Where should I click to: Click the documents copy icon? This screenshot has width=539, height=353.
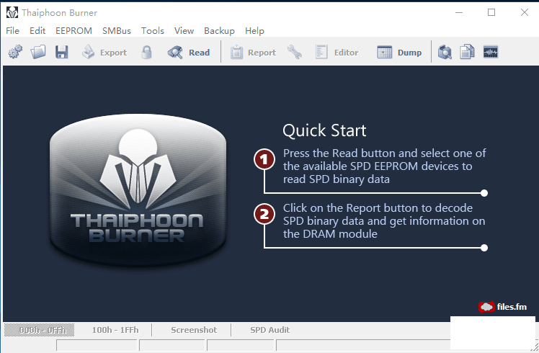(467, 52)
